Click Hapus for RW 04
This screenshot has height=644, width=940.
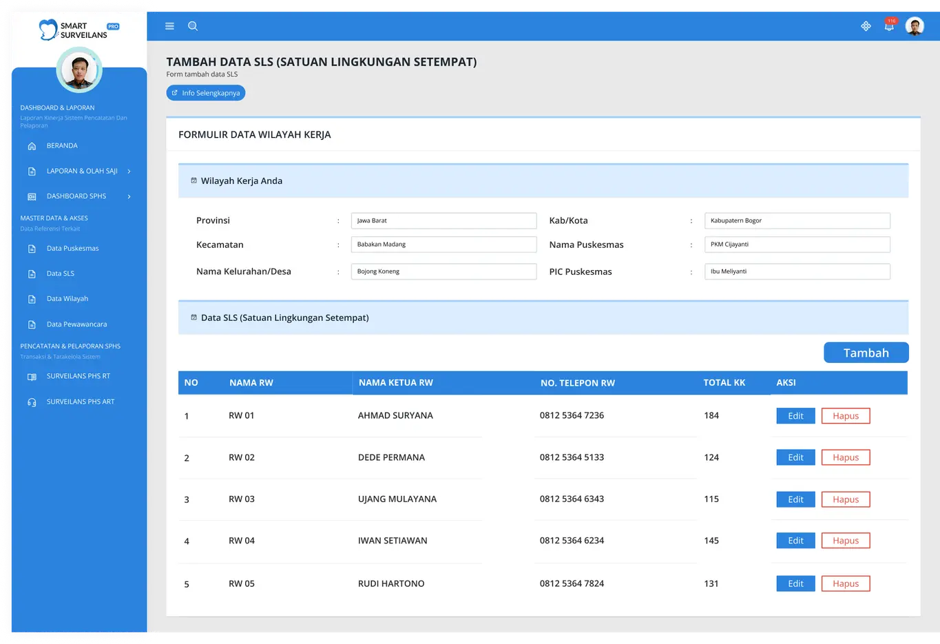tap(846, 541)
